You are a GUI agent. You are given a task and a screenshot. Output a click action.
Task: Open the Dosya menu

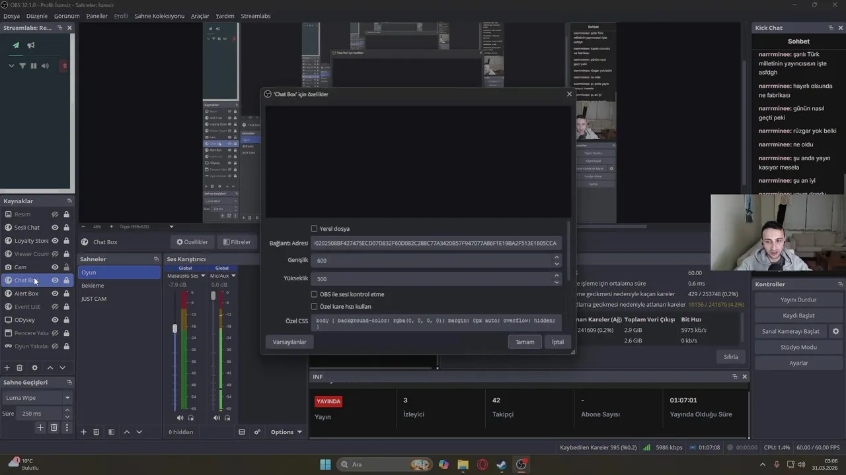tap(11, 16)
